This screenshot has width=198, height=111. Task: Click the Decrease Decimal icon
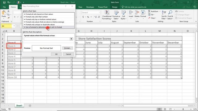[99, 17]
